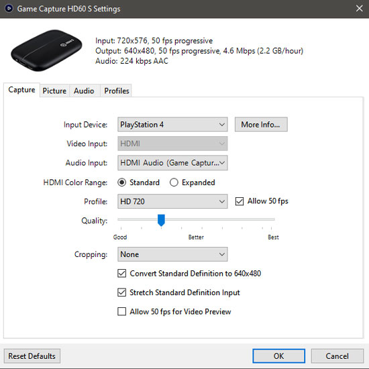Open the Cropping dropdown
369x369 pixels.
pyautogui.click(x=172, y=254)
